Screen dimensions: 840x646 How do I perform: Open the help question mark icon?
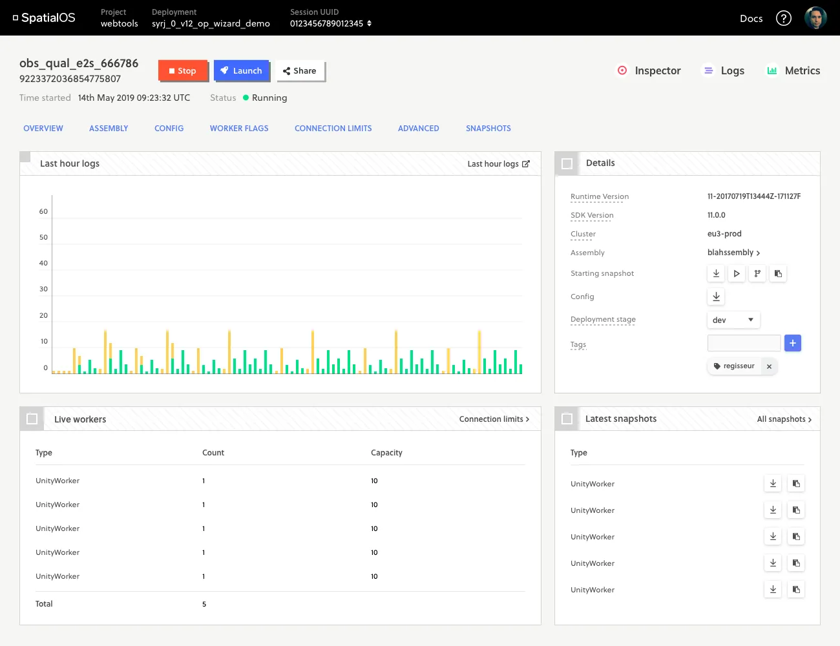click(x=783, y=18)
